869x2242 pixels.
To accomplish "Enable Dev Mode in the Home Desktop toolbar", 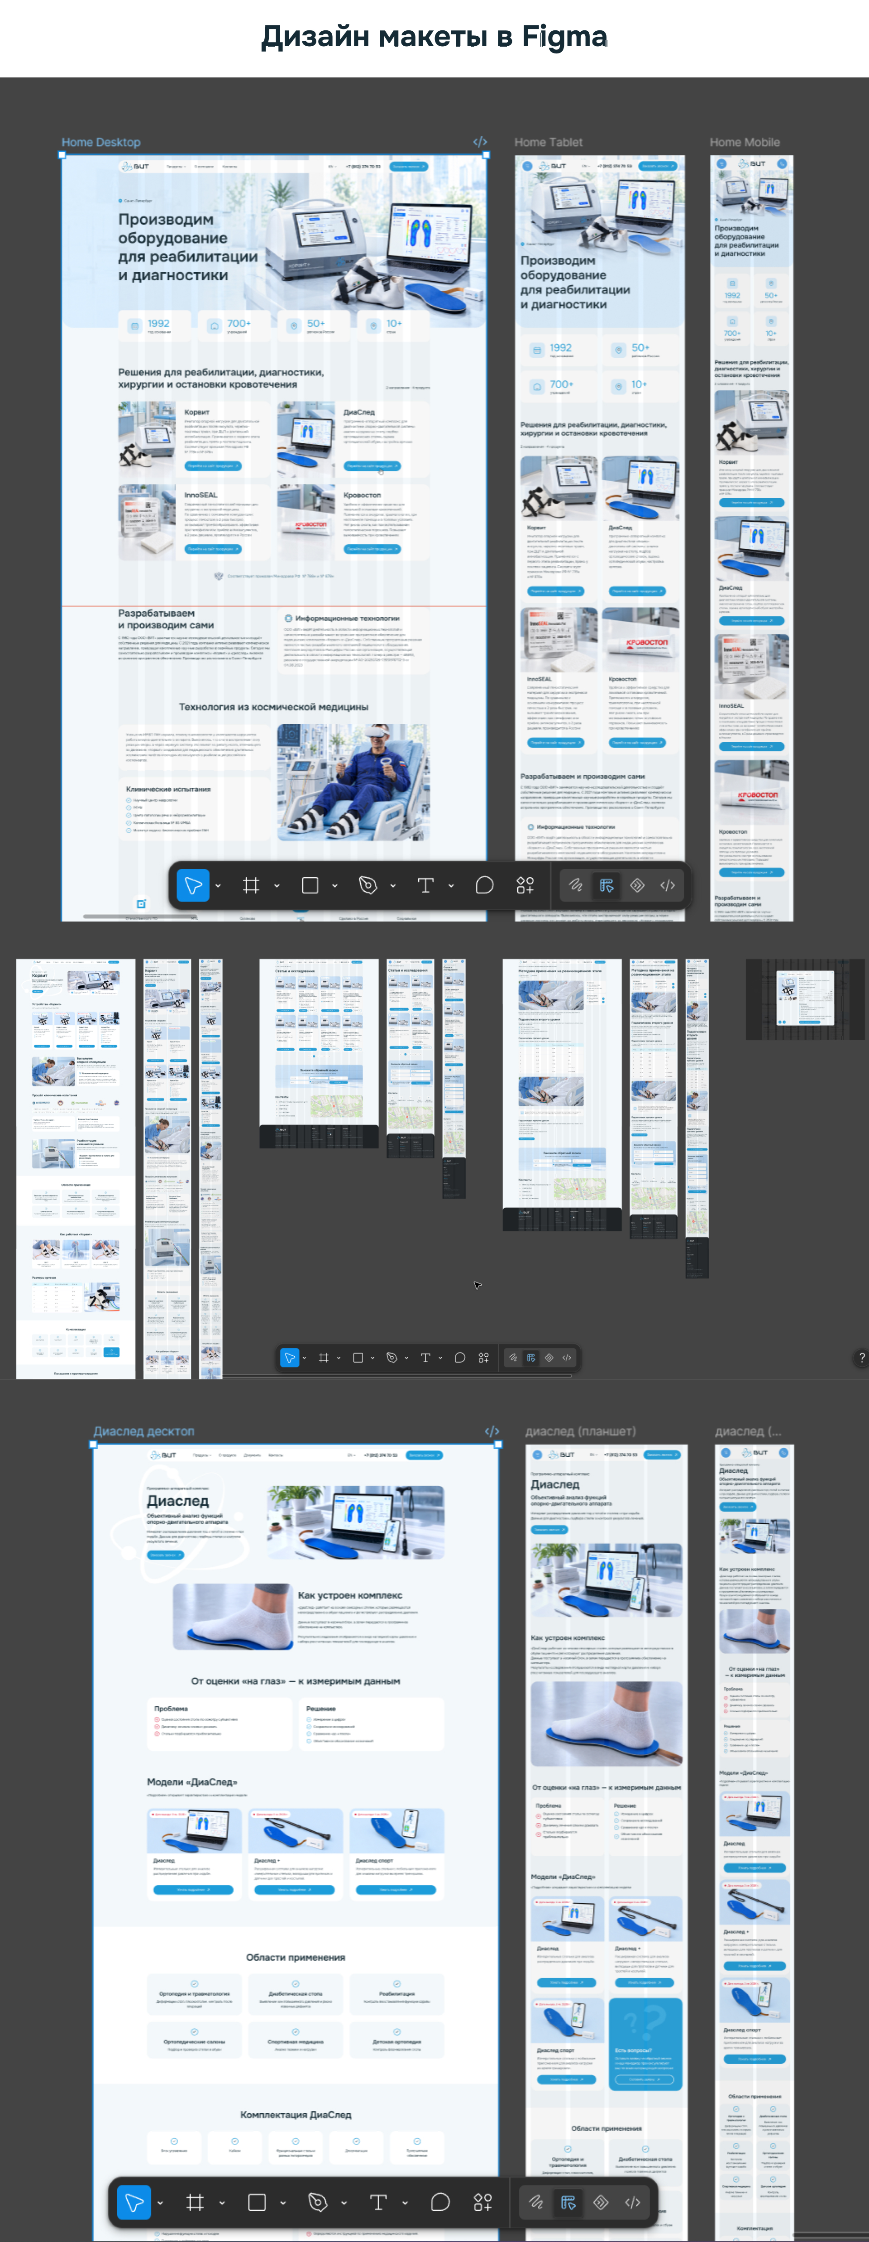I will [668, 886].
